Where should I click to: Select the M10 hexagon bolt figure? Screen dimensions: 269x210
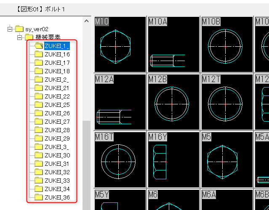point(120,45)
